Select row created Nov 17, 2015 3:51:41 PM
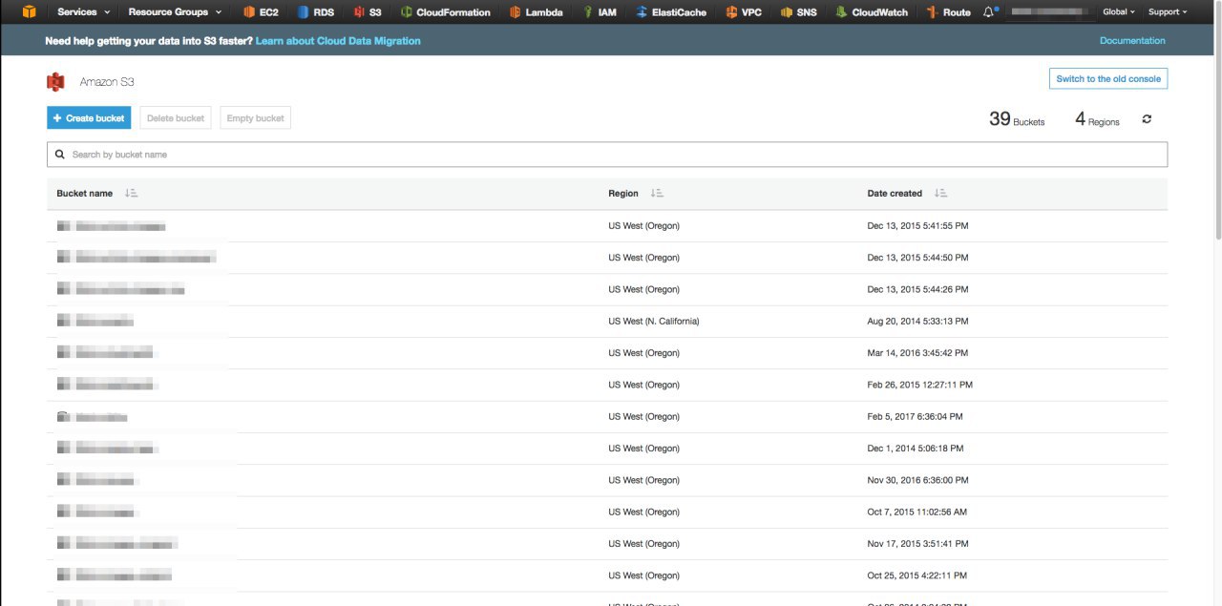This screenshot has width=1222, height=606. (x=607, y=544)
